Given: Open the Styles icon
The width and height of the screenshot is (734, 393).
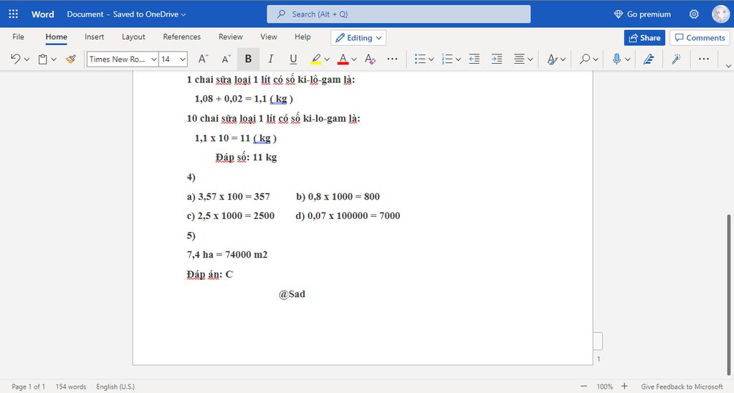Looking at the screenshot, I should [x=552, y=59].
